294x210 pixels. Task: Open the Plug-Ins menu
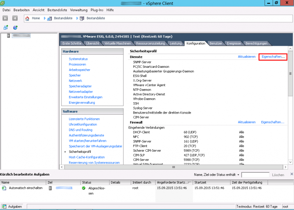coord(97,10)
